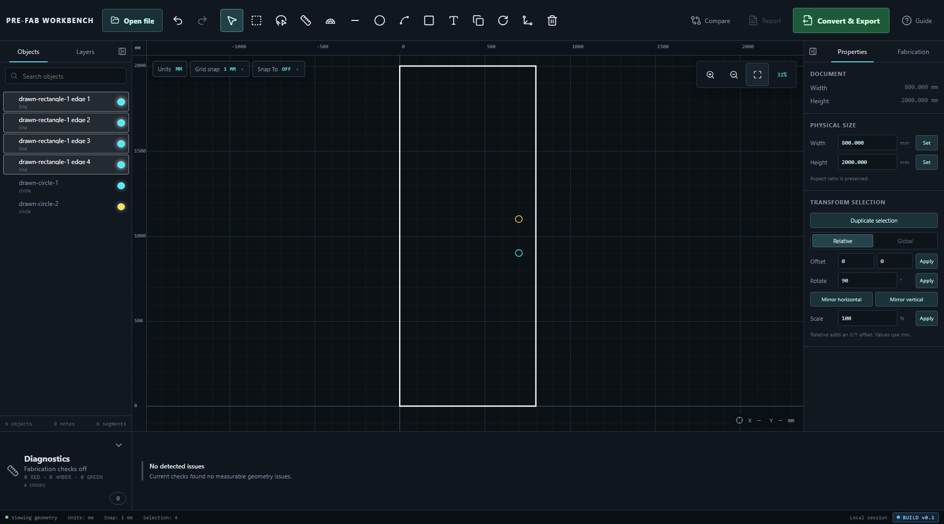This screenshot has height=524, width=944.
Task: Select the protractor angle tool
Action: pyautogui.click(x=330, y=21)
